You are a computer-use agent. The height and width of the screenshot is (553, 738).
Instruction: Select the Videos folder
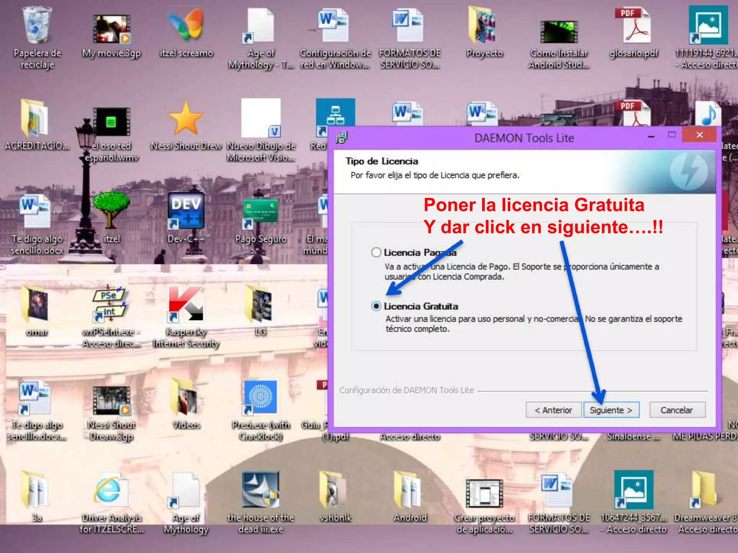point(186,403)
